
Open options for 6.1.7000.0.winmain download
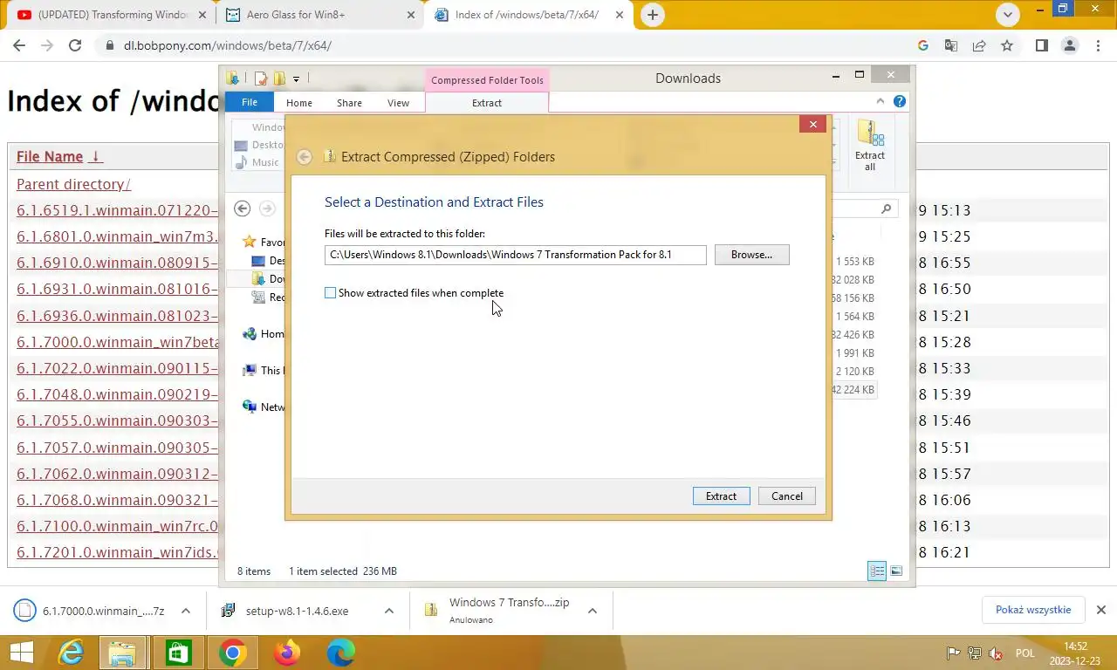(x=185, y=611)
